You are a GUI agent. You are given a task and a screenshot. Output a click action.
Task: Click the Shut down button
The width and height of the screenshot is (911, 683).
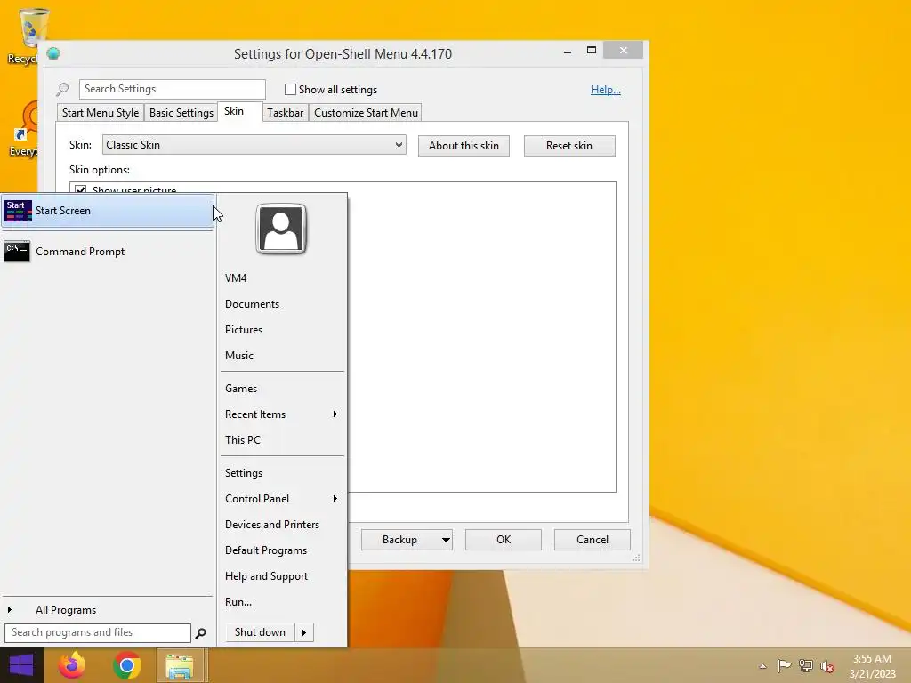tap(261, 632)
